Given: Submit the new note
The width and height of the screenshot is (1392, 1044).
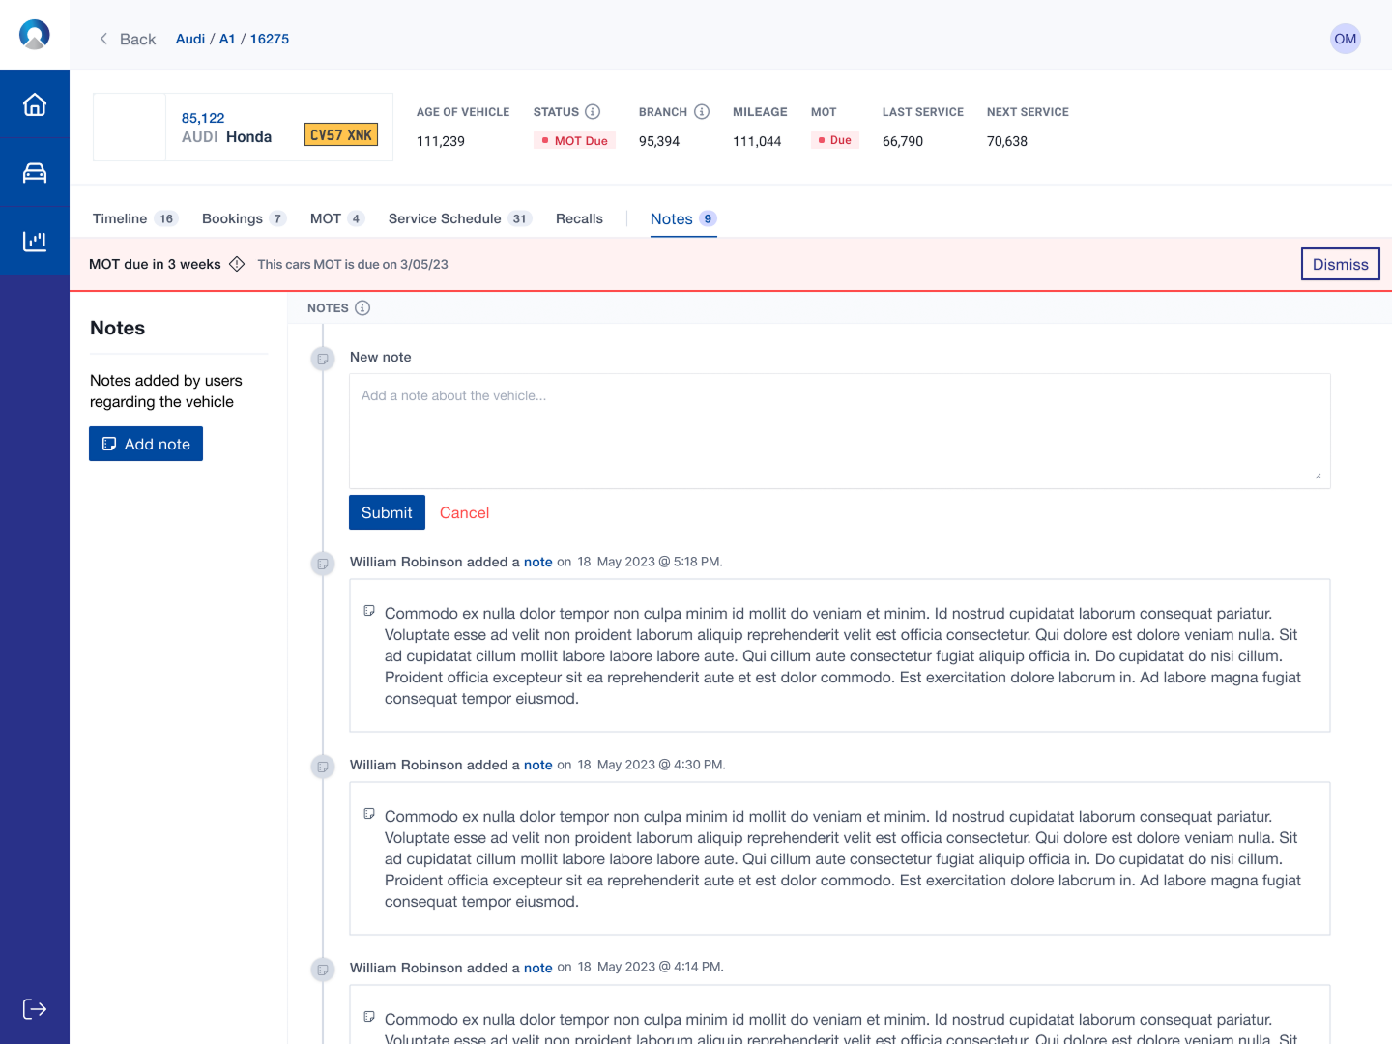Looking at the screenshot, I should point(387,512).
